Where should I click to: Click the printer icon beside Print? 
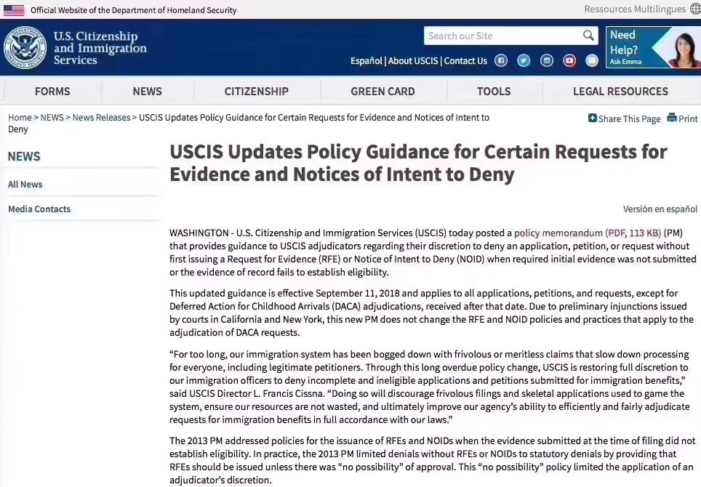[x=672, y=118]
